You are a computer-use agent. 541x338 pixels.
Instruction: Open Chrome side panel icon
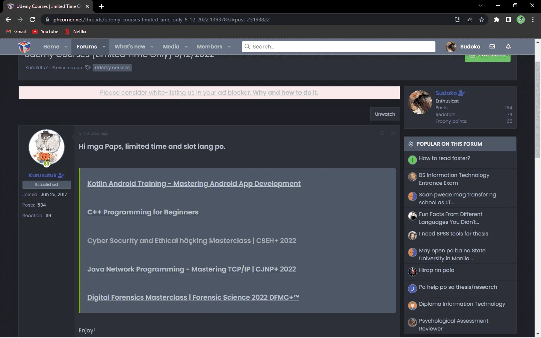(509, 20)
